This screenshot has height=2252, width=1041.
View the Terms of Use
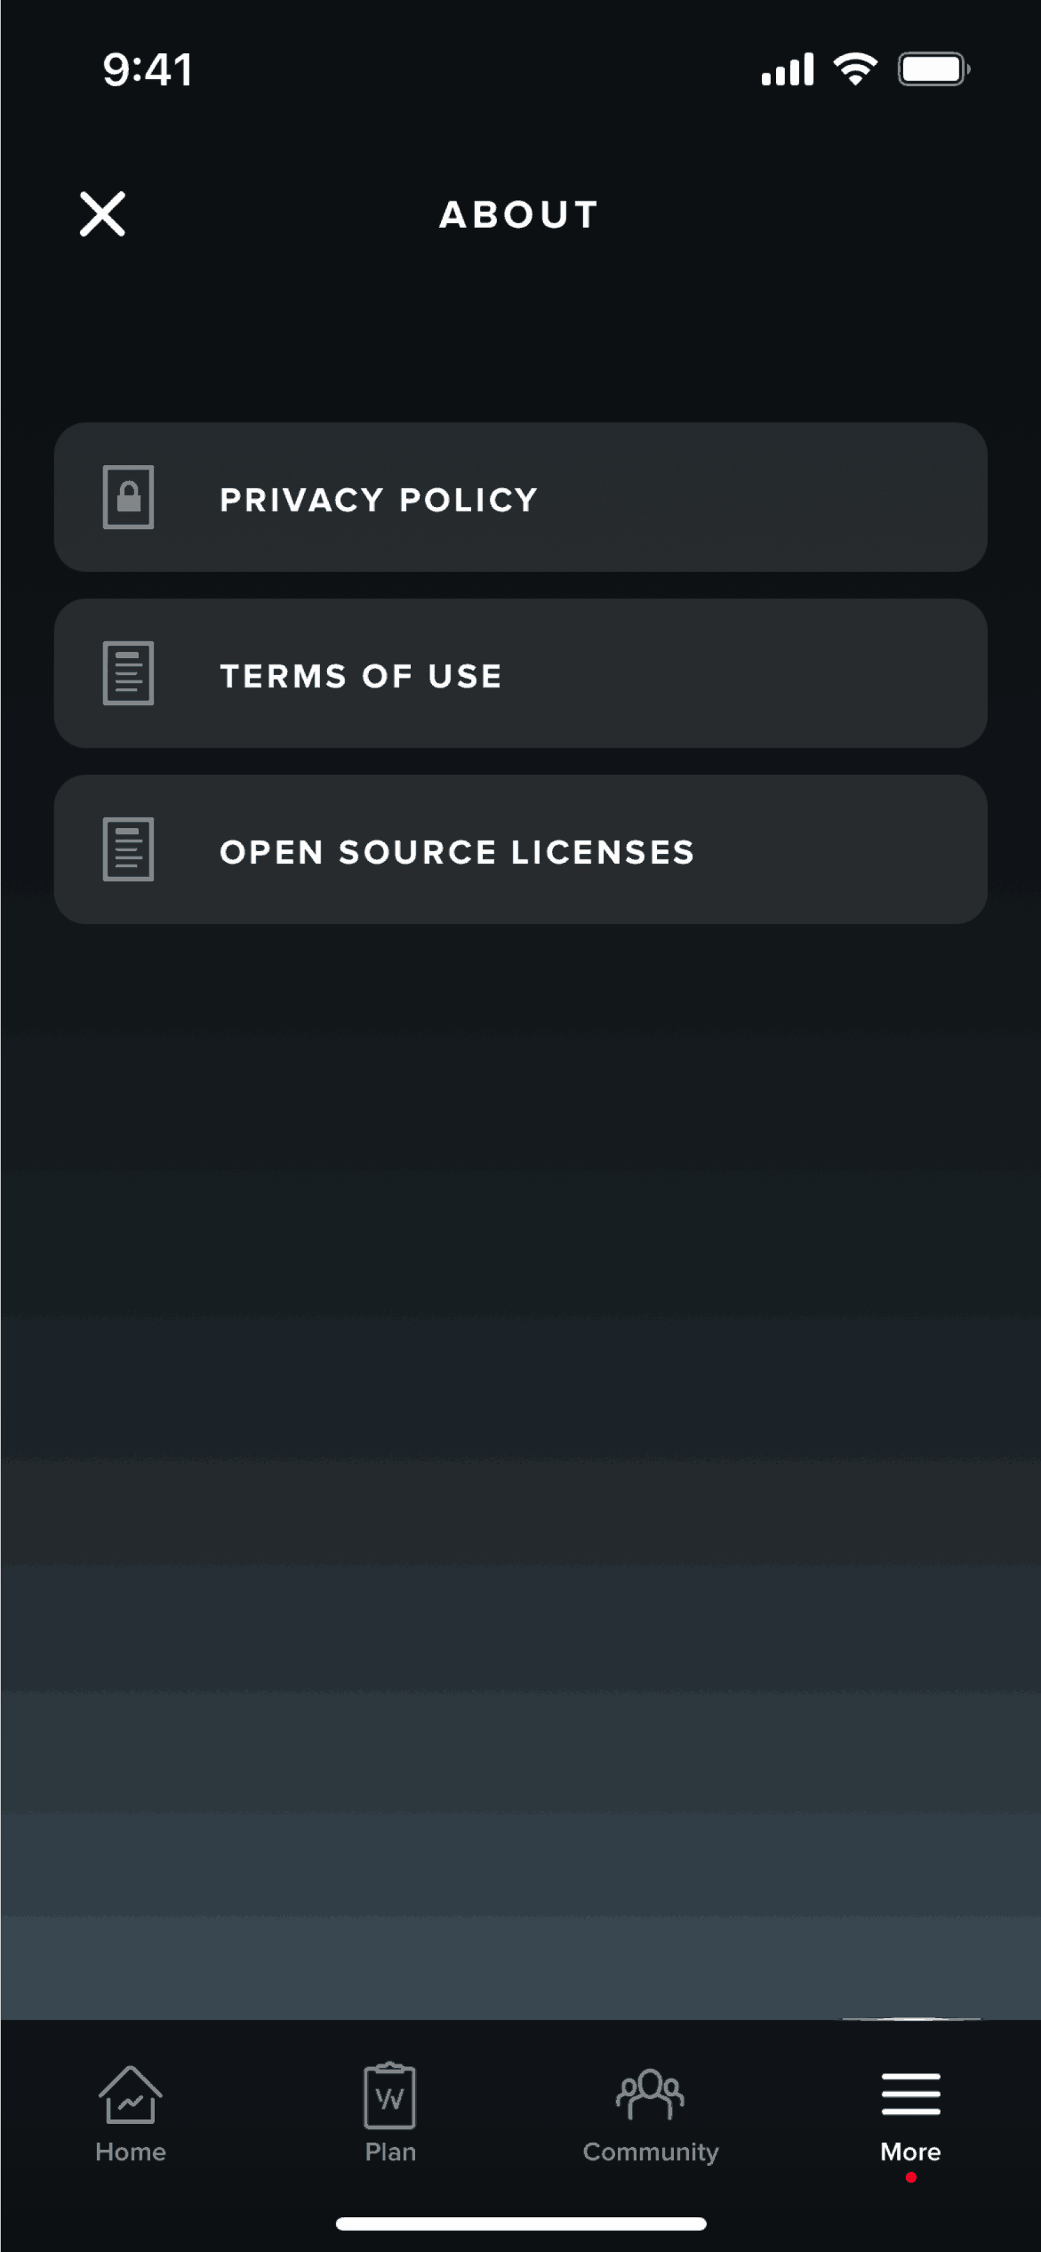(x=520, y=673)
